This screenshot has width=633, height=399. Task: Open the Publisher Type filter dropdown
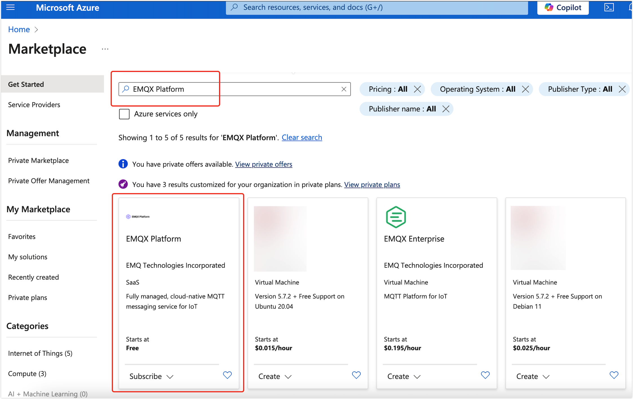(x=580, y=89)
